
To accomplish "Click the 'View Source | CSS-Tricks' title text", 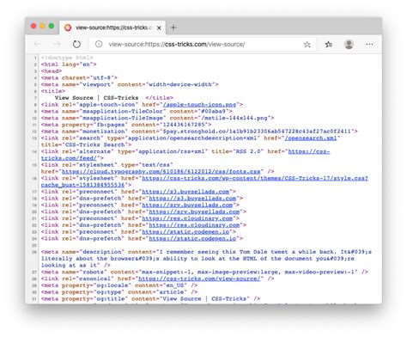I will [x=96, y=98].
